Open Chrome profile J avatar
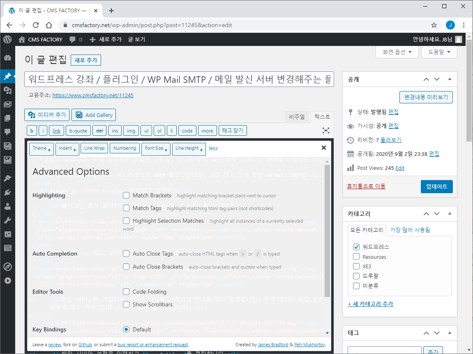The image size is (473, 354). [x=450, y=25]
